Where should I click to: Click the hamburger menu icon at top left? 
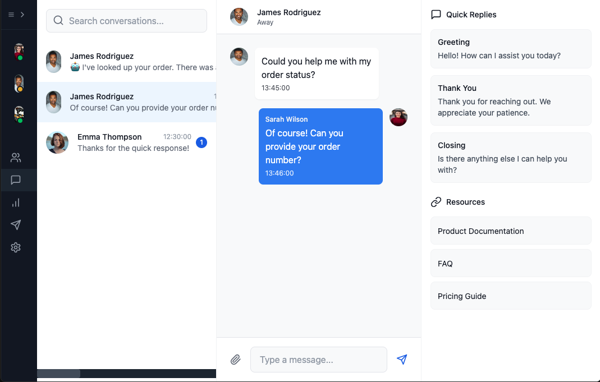(x=11, y=15)
